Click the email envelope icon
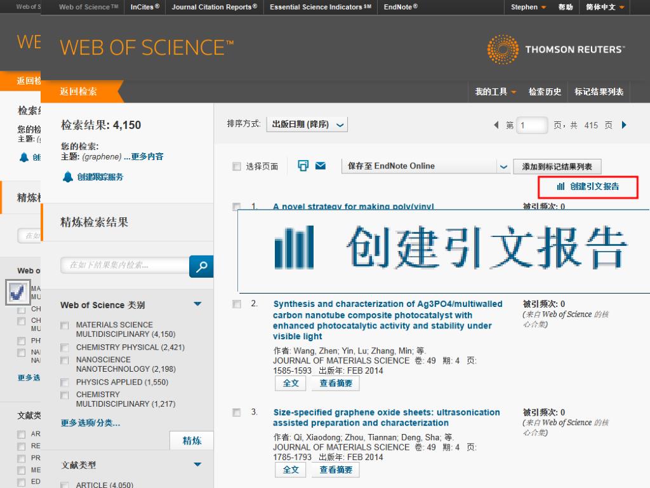 coord(321,166)
